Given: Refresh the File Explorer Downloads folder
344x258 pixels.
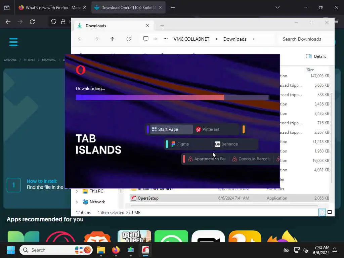Looking at the screenshot, I should tap(129, 39).
